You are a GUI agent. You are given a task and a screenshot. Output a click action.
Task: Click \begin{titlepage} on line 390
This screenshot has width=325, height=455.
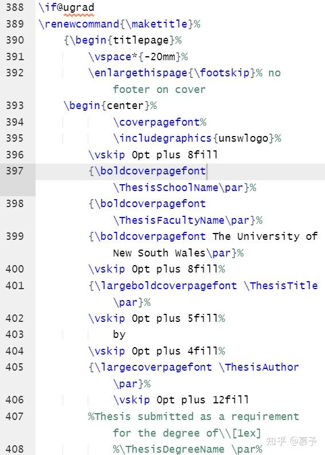pos(122,40)
